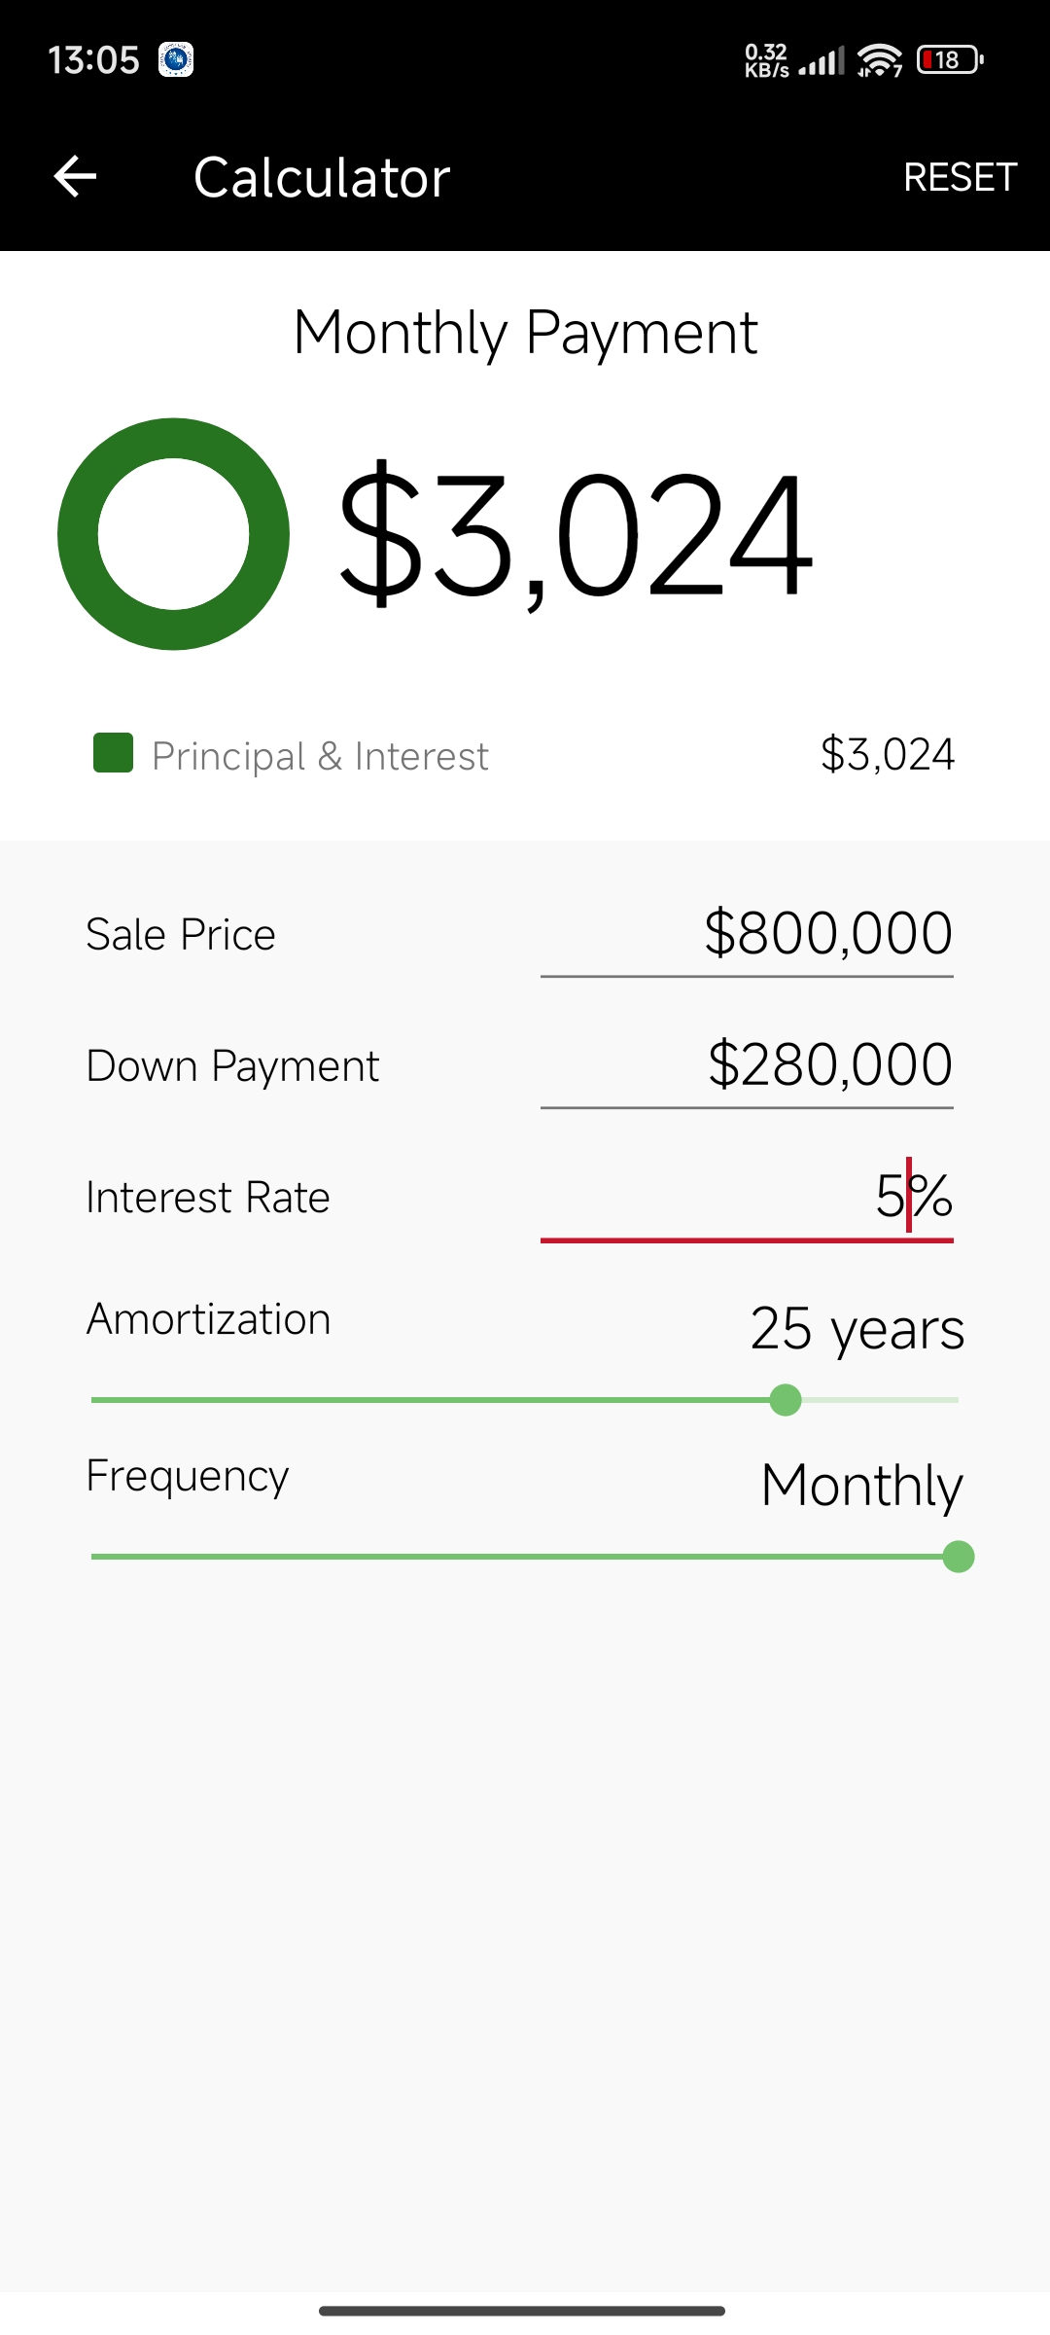Tap the green donut chart
1050x2335 pixels.
pos(173,534)
